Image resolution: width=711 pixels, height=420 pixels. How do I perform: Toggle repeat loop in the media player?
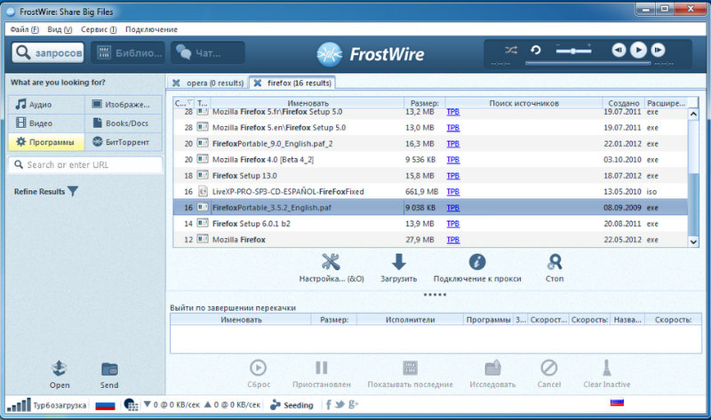click(536, 50)
